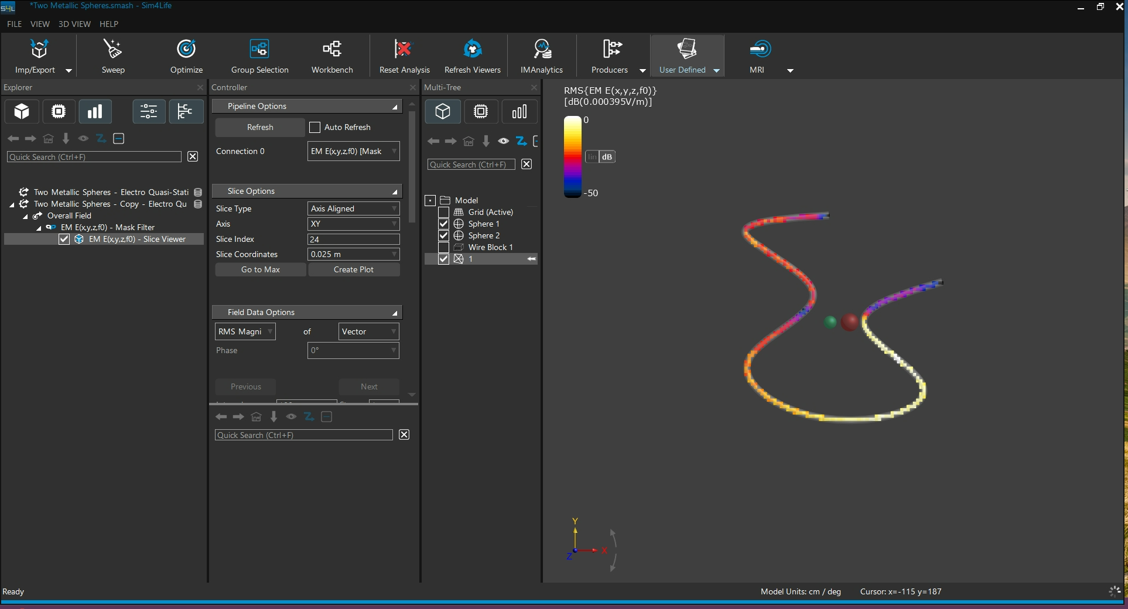The height and width of the screenshot is (609, 1128).
Task: Click the Go to Max button
Action: point(261,269)
